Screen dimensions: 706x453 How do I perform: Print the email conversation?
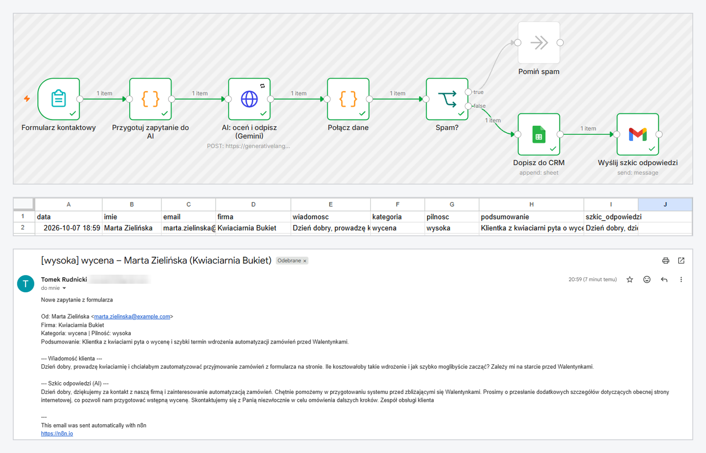point(665,260)
